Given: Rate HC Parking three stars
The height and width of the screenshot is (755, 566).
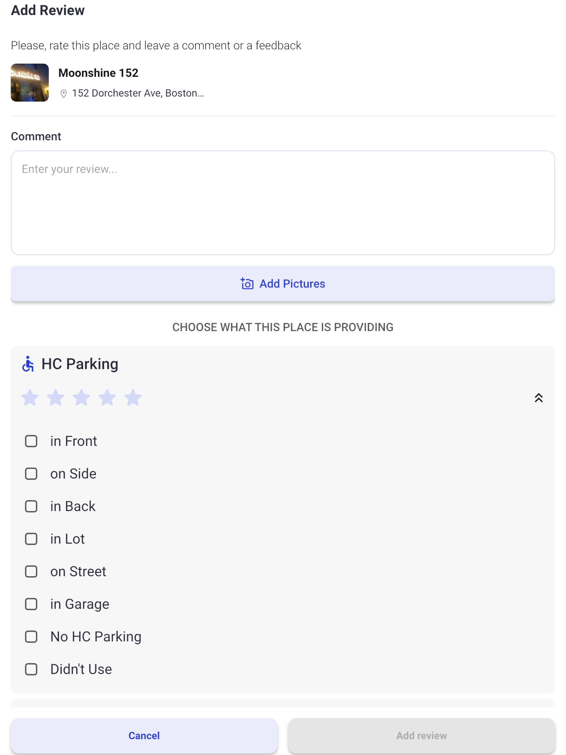Looking at the screenshot, I should [x=81, y=398].
